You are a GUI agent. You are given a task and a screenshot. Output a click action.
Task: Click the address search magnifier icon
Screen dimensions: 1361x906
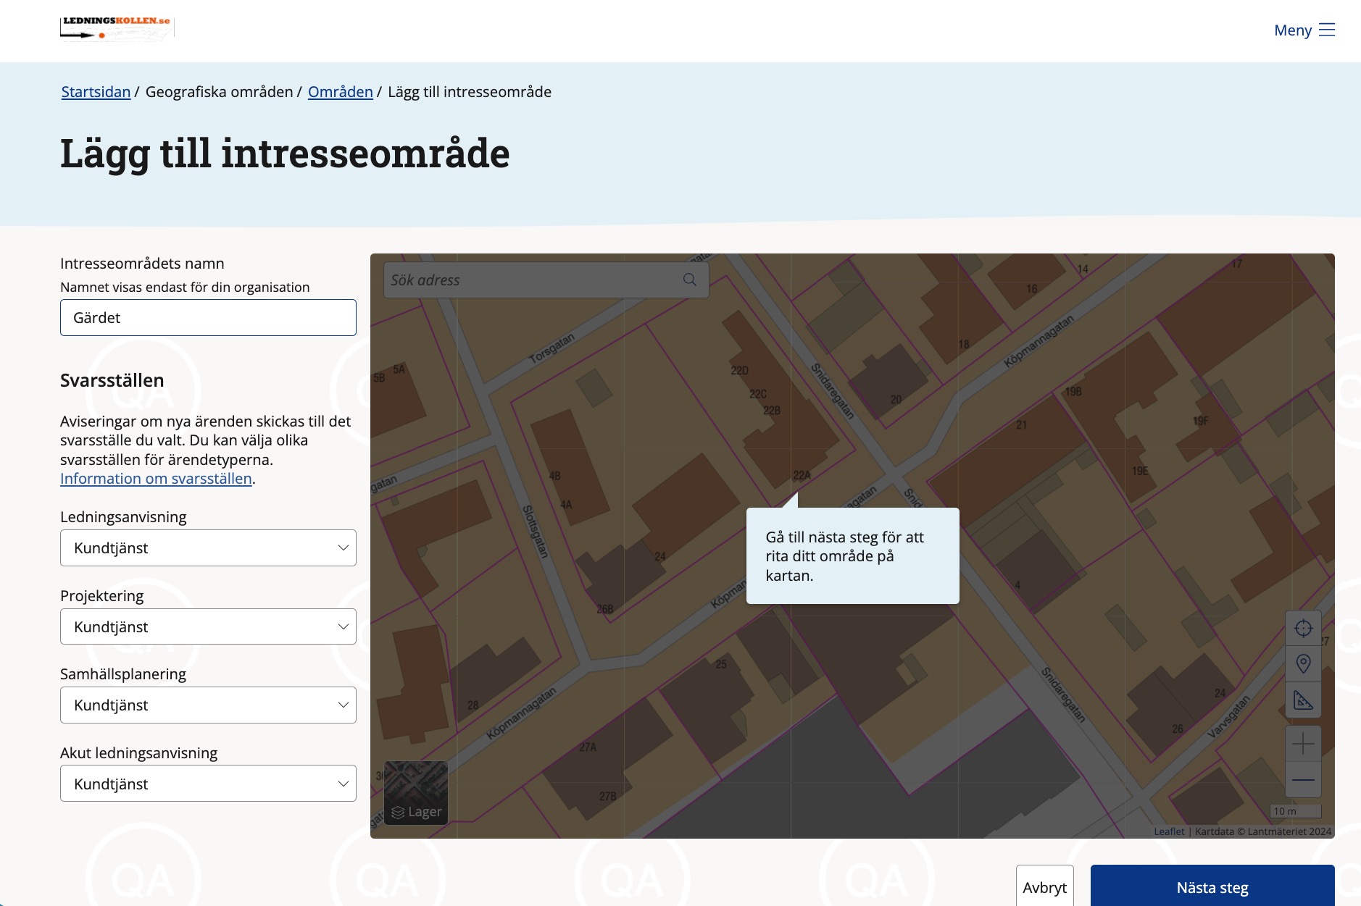tap(690, 280)
